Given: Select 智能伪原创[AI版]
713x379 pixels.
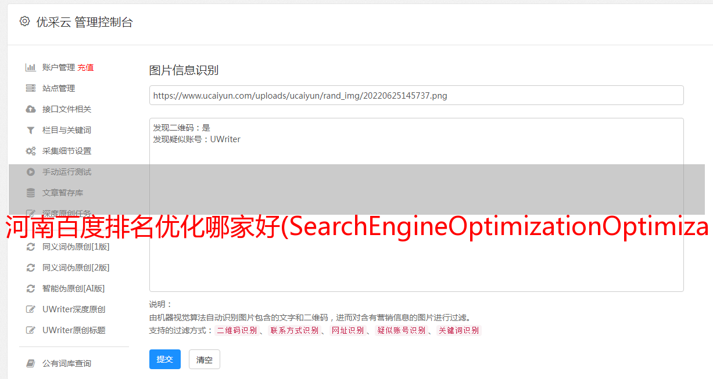Looking at the screenshot, I should click(x=74, y=288).
